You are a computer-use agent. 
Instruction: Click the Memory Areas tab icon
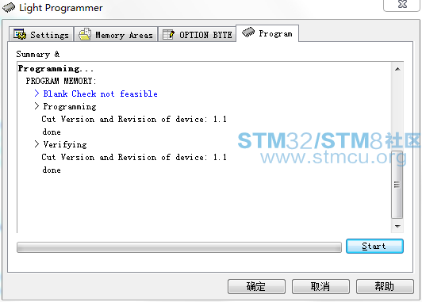click(x=85, y=34)
